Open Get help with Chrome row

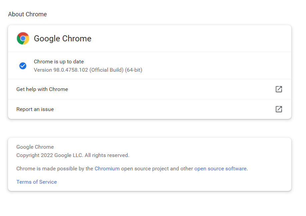point(149,89)
